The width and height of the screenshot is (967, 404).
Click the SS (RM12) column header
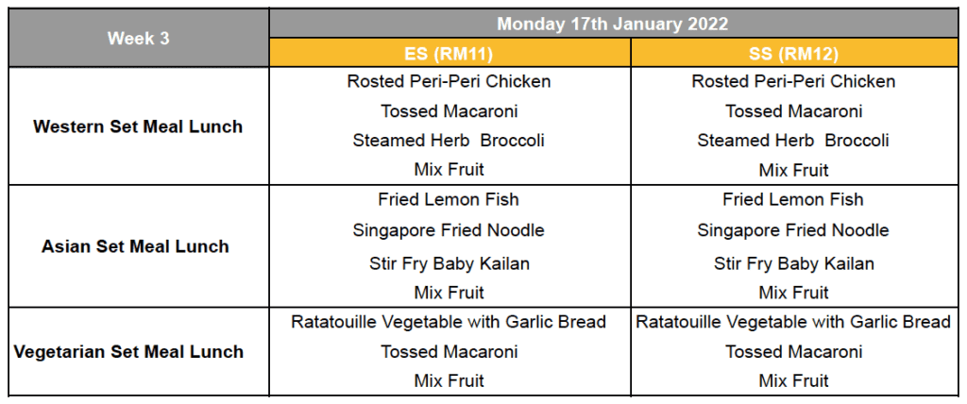point(793,54)
